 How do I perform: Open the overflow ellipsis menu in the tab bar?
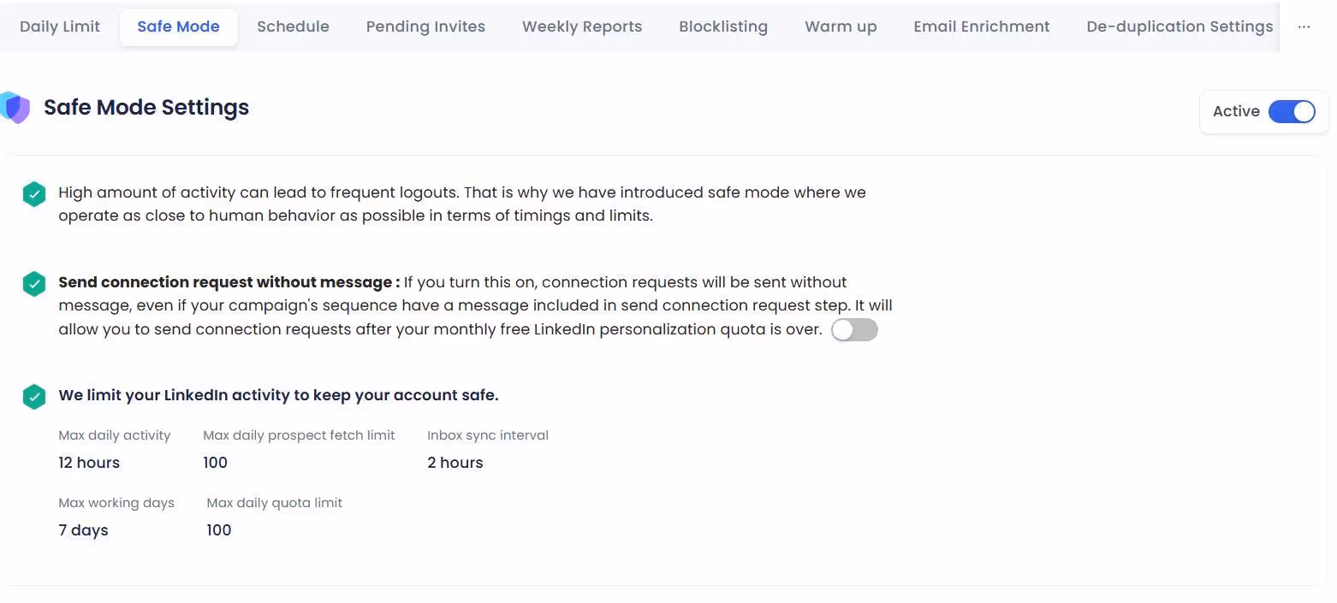pyautogui.click(x=1304, y=27)
